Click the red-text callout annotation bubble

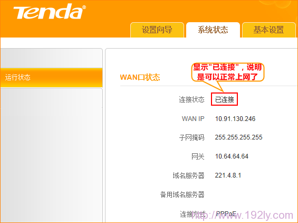[x=228, y=72]
